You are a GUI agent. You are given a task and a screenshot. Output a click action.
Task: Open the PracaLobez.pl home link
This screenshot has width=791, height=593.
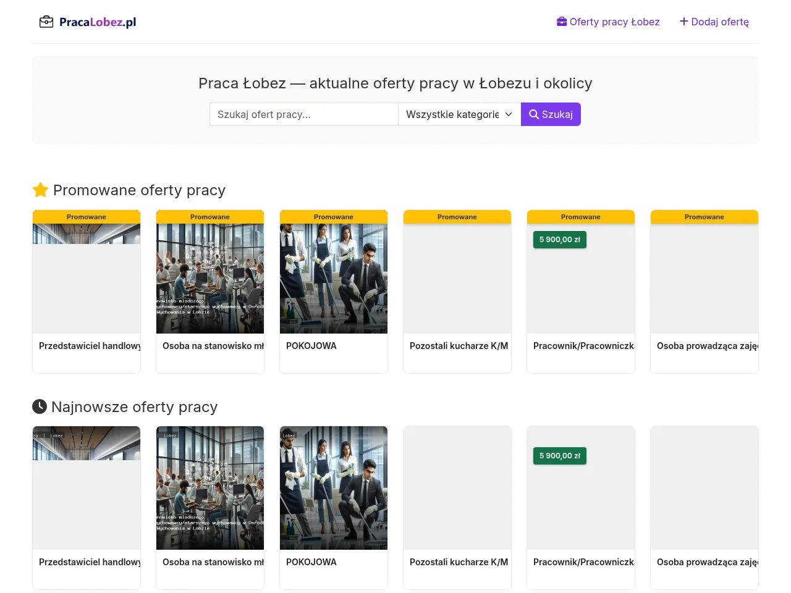click(88, 22)
